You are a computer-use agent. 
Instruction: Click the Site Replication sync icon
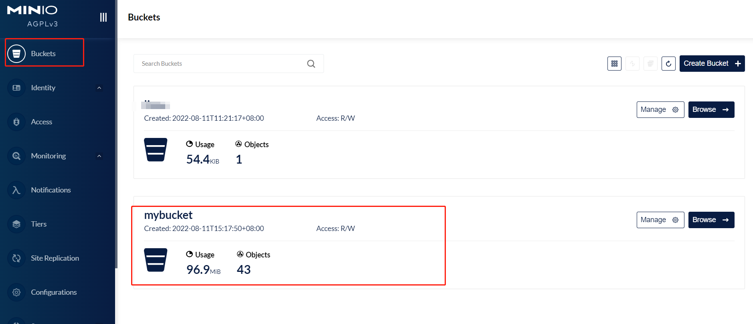click(16, 258)
